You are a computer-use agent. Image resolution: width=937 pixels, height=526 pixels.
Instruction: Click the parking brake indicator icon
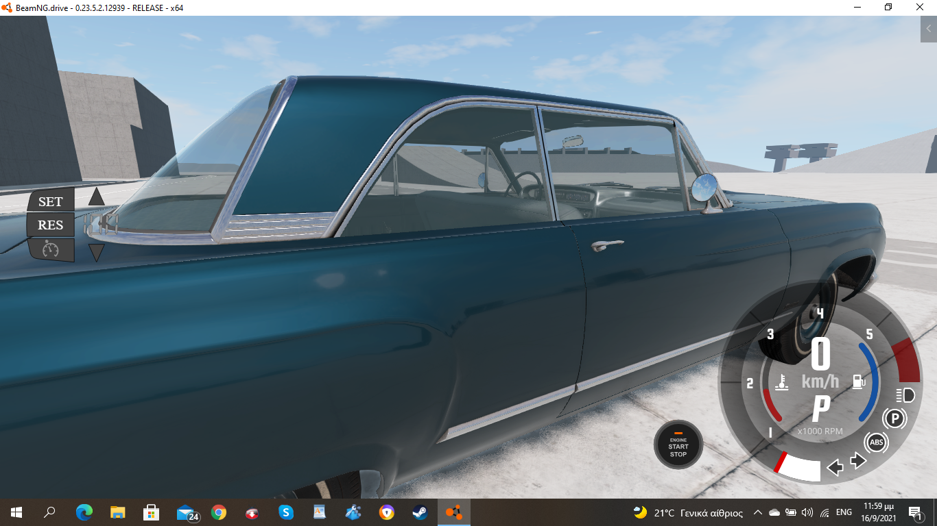(x=894, y=418)
